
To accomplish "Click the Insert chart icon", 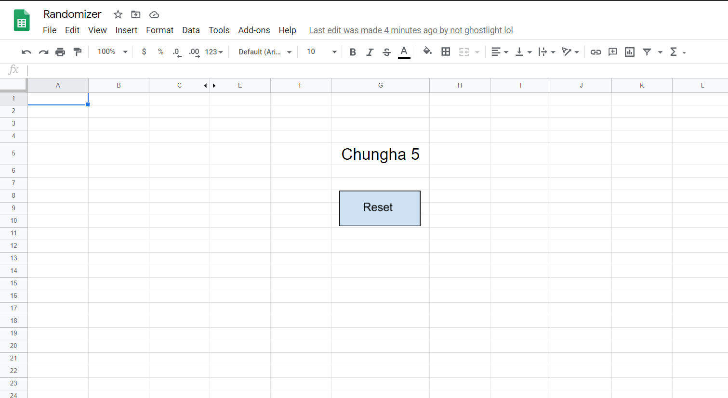I will click(x=630, y=52).
